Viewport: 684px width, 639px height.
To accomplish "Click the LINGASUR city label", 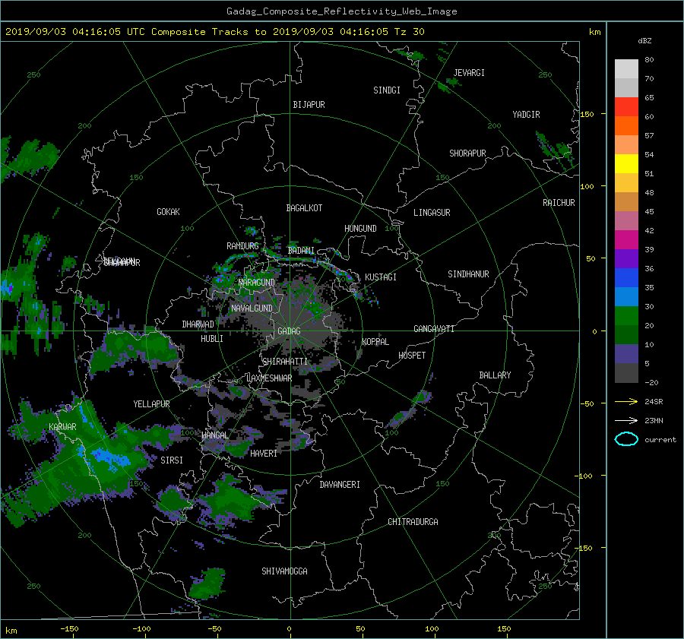I will tap(432, 213).
